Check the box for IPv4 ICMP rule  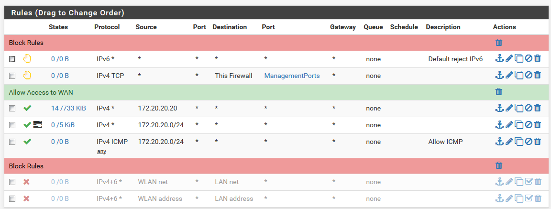[12, 142]
